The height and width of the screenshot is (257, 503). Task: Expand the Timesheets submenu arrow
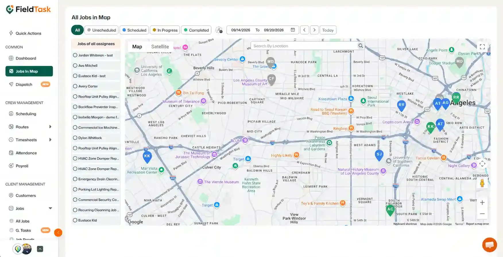50,140
